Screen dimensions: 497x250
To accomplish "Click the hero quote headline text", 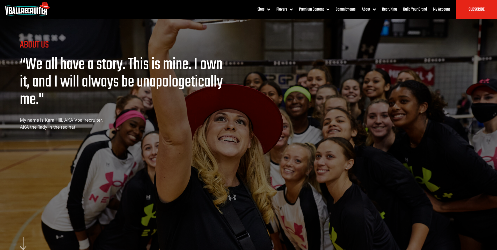I will pyautogui.click(x=121, y=81).
